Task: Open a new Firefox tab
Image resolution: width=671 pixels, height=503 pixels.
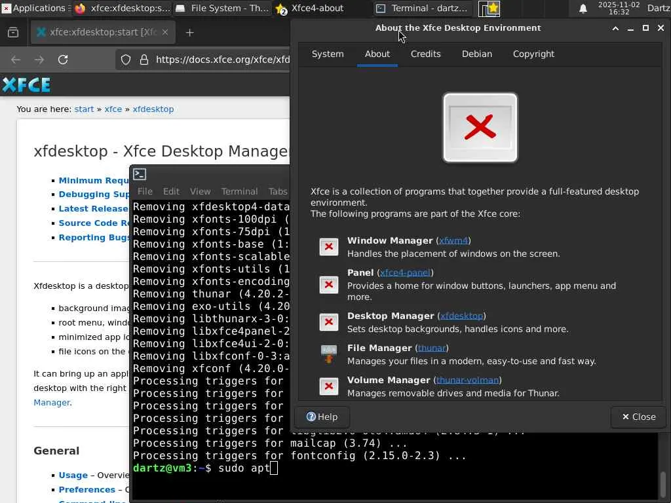Action: [x=189, y=33]
